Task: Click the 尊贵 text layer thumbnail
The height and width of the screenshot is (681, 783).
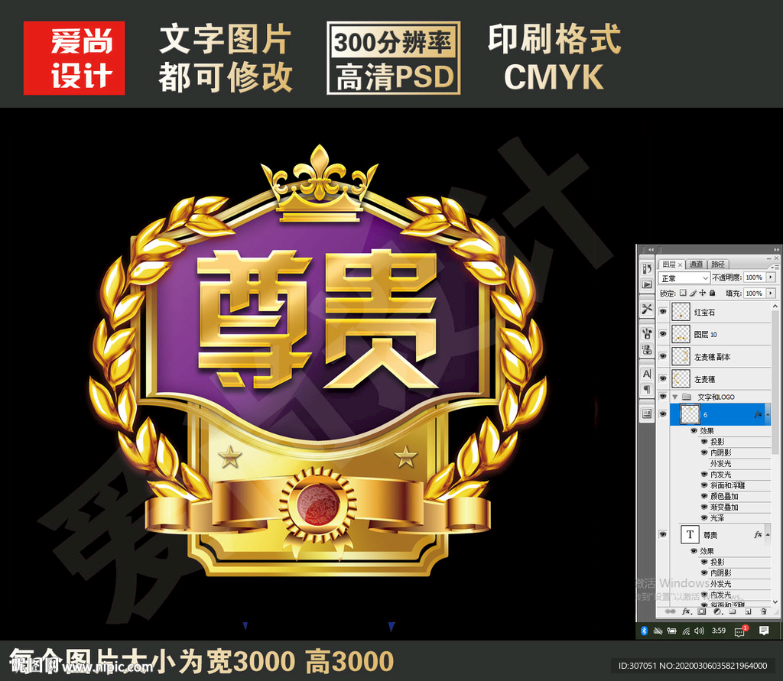Action: [690, 536]
